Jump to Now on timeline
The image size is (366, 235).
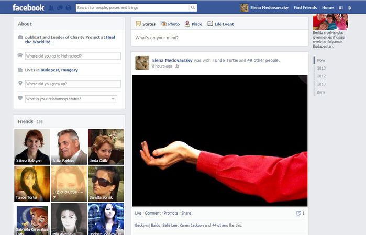click(321, 60)
